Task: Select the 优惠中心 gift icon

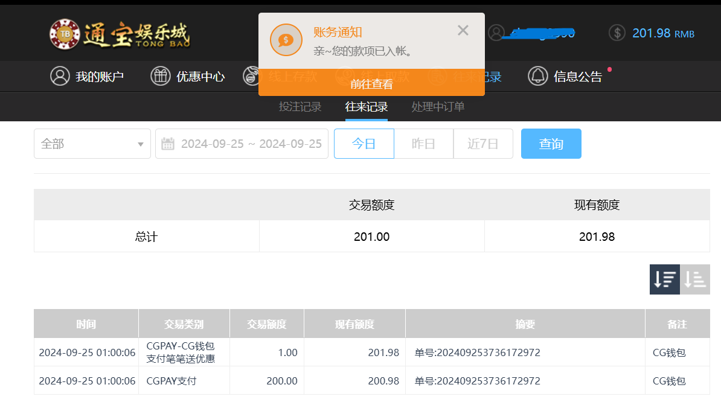Action: pyautogui.click(x=159, y=77)
